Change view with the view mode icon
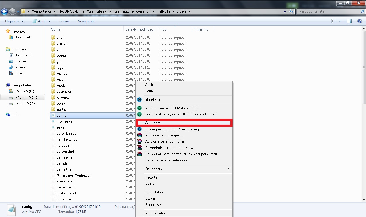The width and height of the screenshot is (366, 217). tap(333, 21)
